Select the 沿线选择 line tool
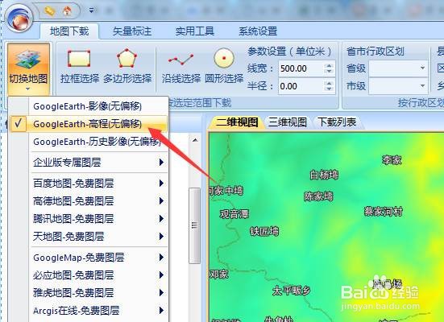Screen dimensions: 444x322 tap(181, 67)
